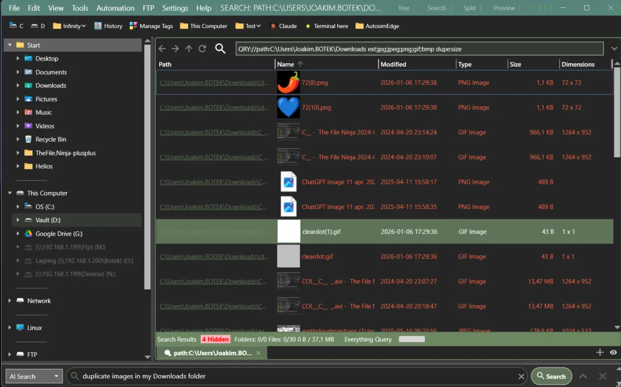The height and width of the screenshot is (387, 621).
Task: Open the C drive bookmark
Action: pyautogui.click(x=17, y=26)
